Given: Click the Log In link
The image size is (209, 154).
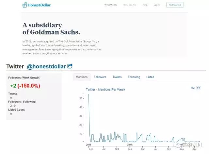Looking at the screenshot, I should (x=157, y=5).
